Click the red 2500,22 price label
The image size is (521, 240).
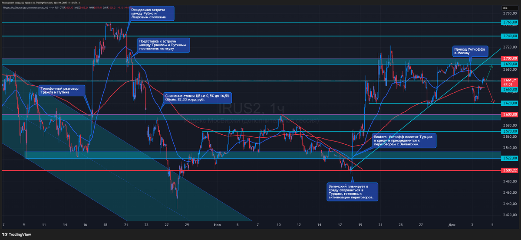coord(510,171)
